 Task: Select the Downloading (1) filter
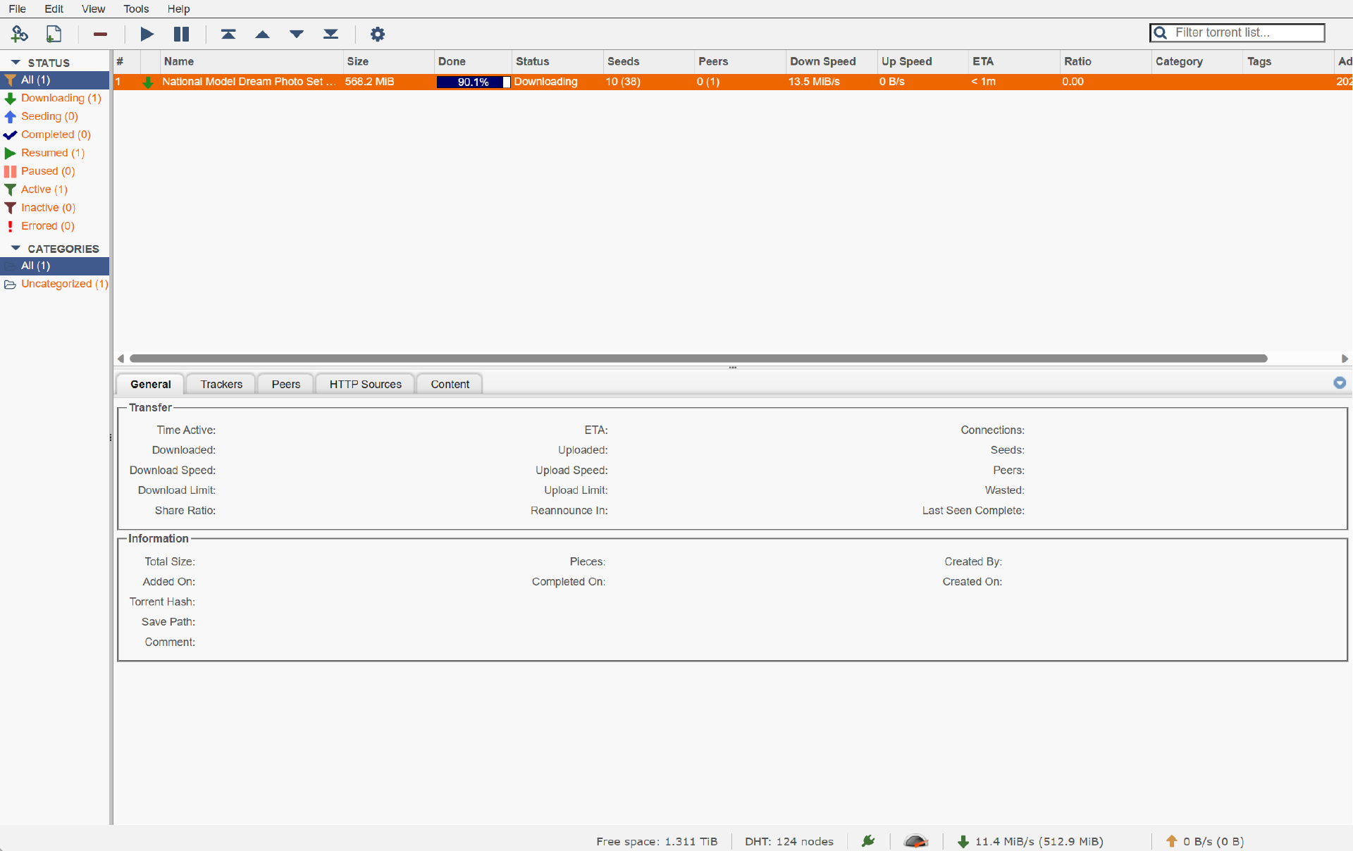[61, 98]
